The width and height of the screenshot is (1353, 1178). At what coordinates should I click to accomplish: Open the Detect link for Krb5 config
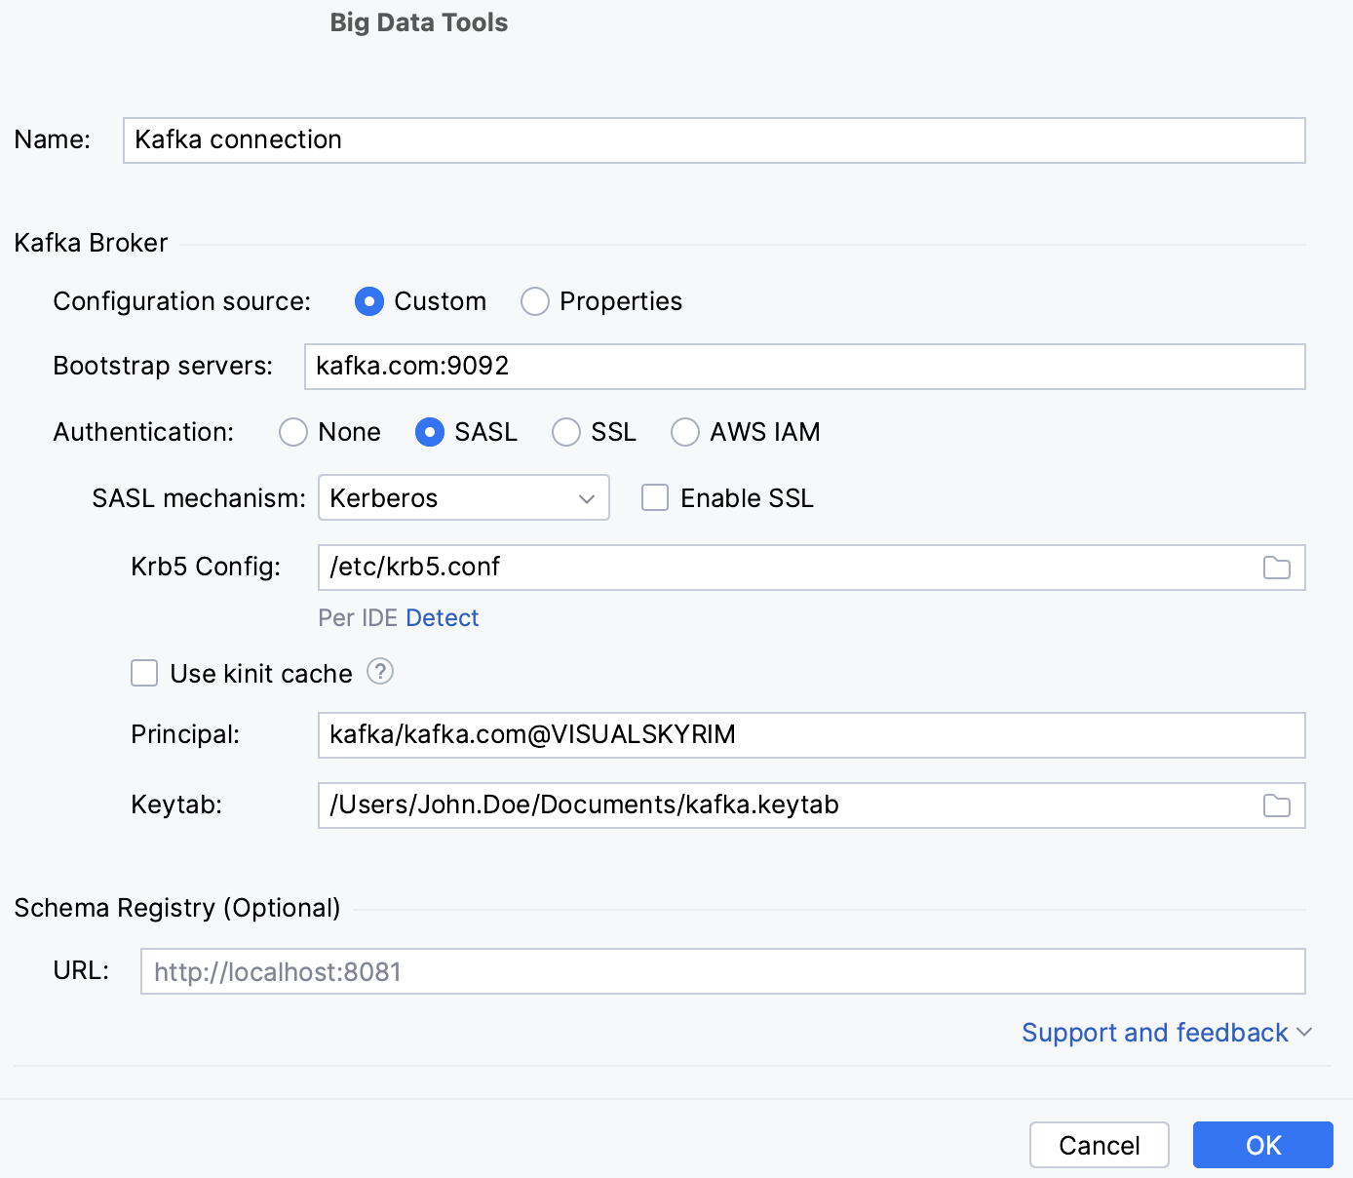[443, 617]
